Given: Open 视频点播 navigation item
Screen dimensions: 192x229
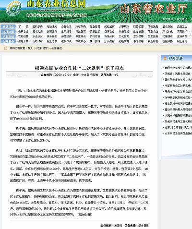Looking at the screenshot, I should [x=168, y=41].
